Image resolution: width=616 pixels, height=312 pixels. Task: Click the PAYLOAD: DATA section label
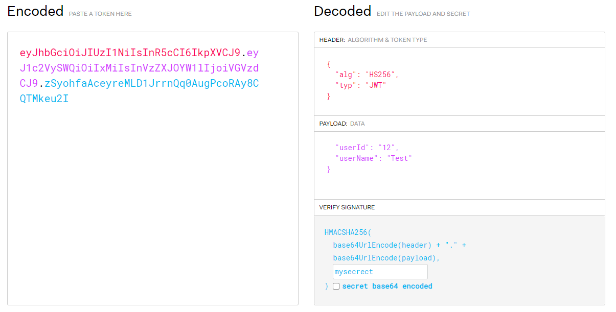(342, 124)
